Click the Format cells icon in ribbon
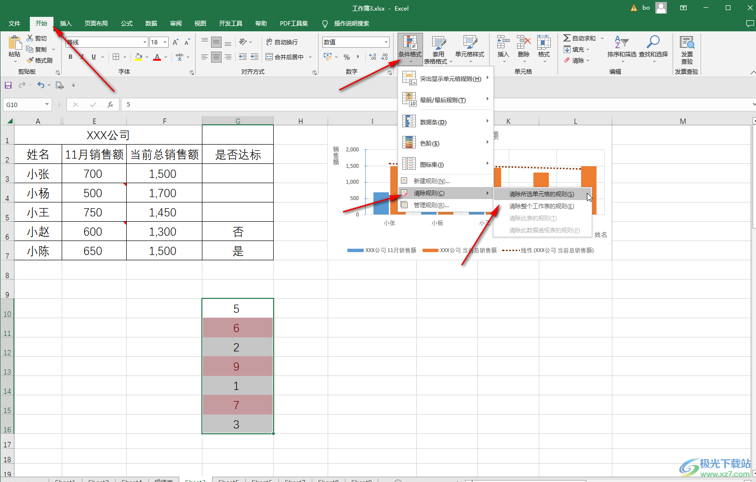Viewport: 756px width, 482px height. coord(544,42)
